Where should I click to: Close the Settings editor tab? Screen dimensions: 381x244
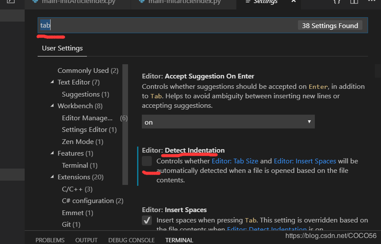tap(294, 2)
